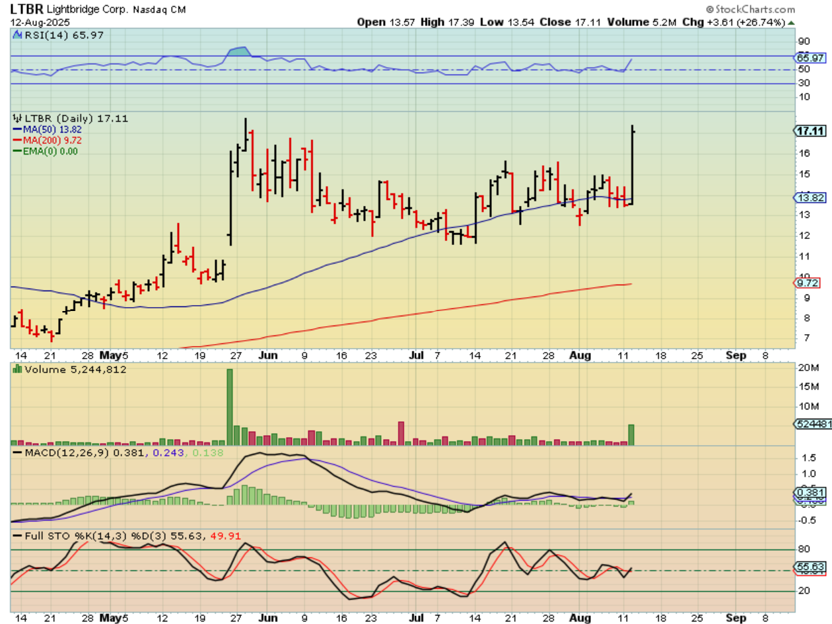This screenshot has width=832, height=624.
Task: Click the blue 0.243 MACD signal value
Action: (168, 452)
